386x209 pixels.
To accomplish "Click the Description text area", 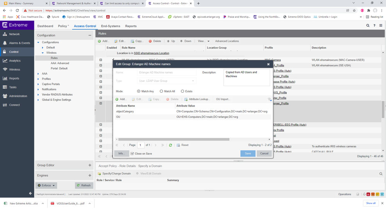I will click(x=247, y=77).
